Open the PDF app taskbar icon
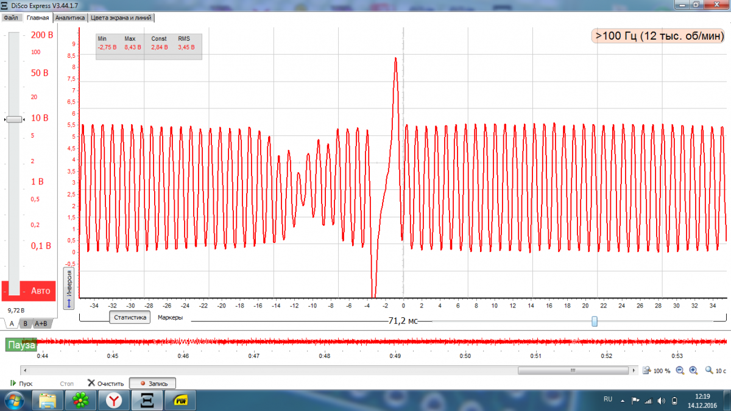 (x=181, y=400)
